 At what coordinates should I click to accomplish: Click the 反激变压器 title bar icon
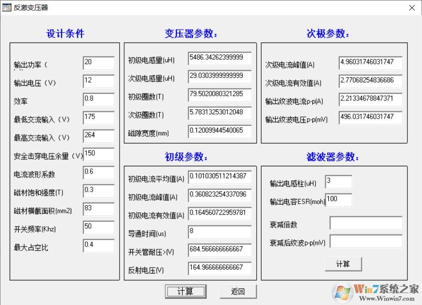pos(7,7)
